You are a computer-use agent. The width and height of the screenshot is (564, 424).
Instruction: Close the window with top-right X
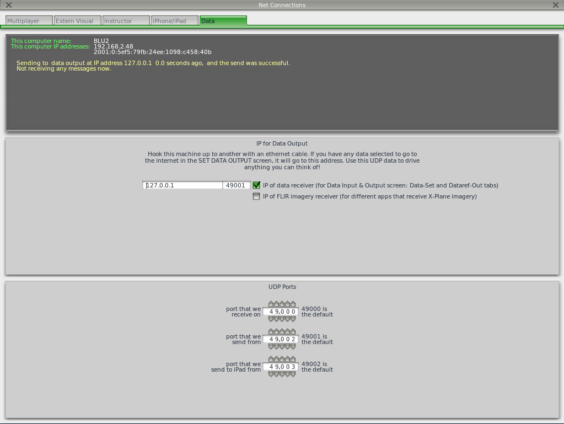[x=555, y=5]
